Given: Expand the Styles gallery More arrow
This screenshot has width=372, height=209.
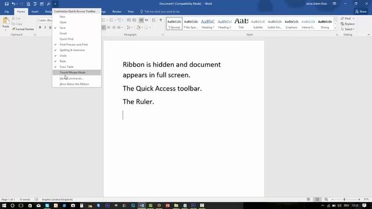Looking at the screenshot, I should coord(335,28).
